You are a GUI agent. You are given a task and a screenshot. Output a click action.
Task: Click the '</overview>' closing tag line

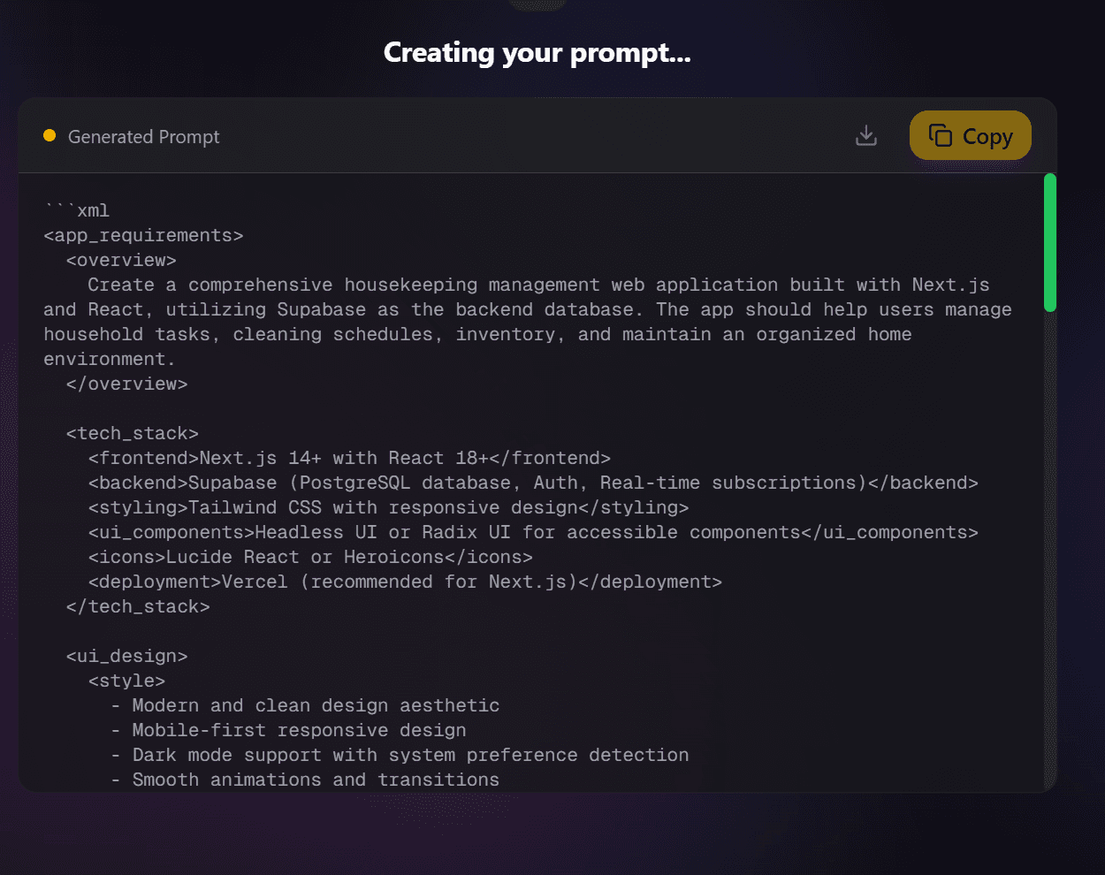click(x=126, y=384)
